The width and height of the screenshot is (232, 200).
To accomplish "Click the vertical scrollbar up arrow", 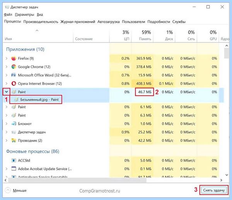I will pyautogui.click(x=227, y=46).
